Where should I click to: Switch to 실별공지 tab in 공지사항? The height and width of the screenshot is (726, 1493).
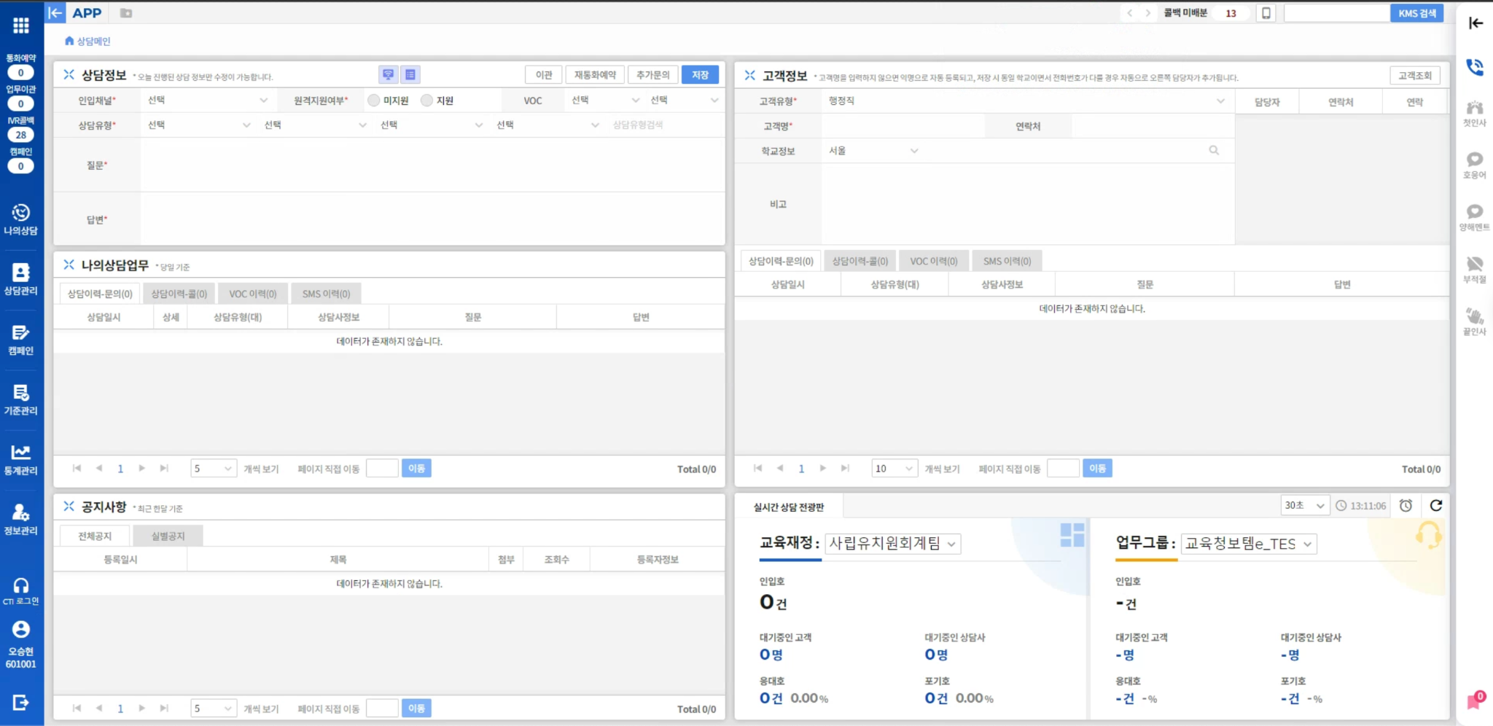click(x=168, y=536)
